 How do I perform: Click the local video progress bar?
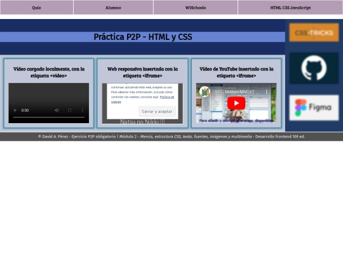coord(48,117)
